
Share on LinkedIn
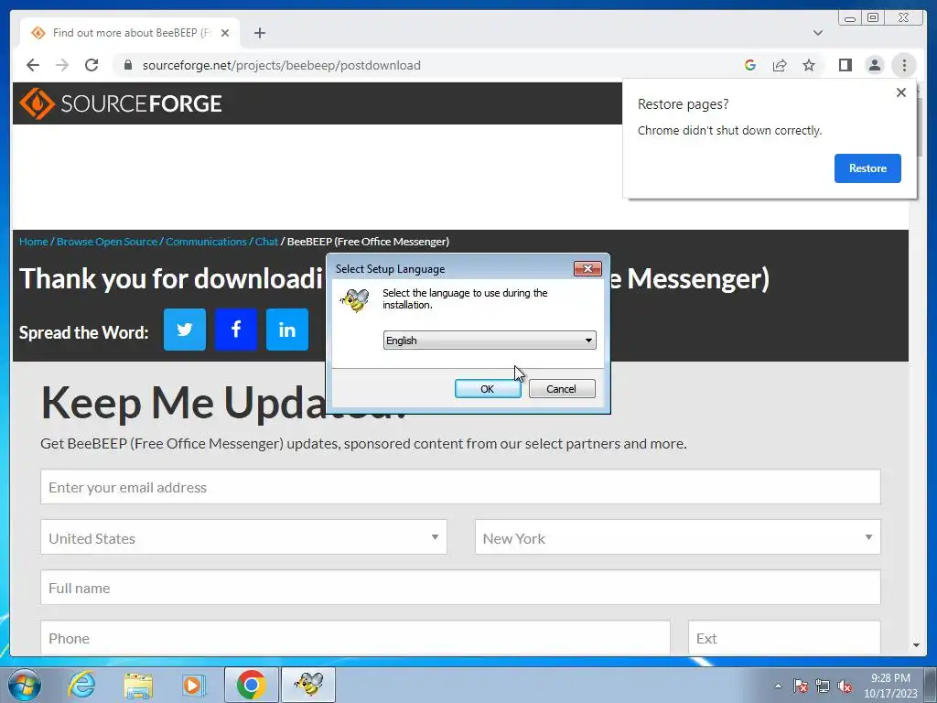coord(287,330)
